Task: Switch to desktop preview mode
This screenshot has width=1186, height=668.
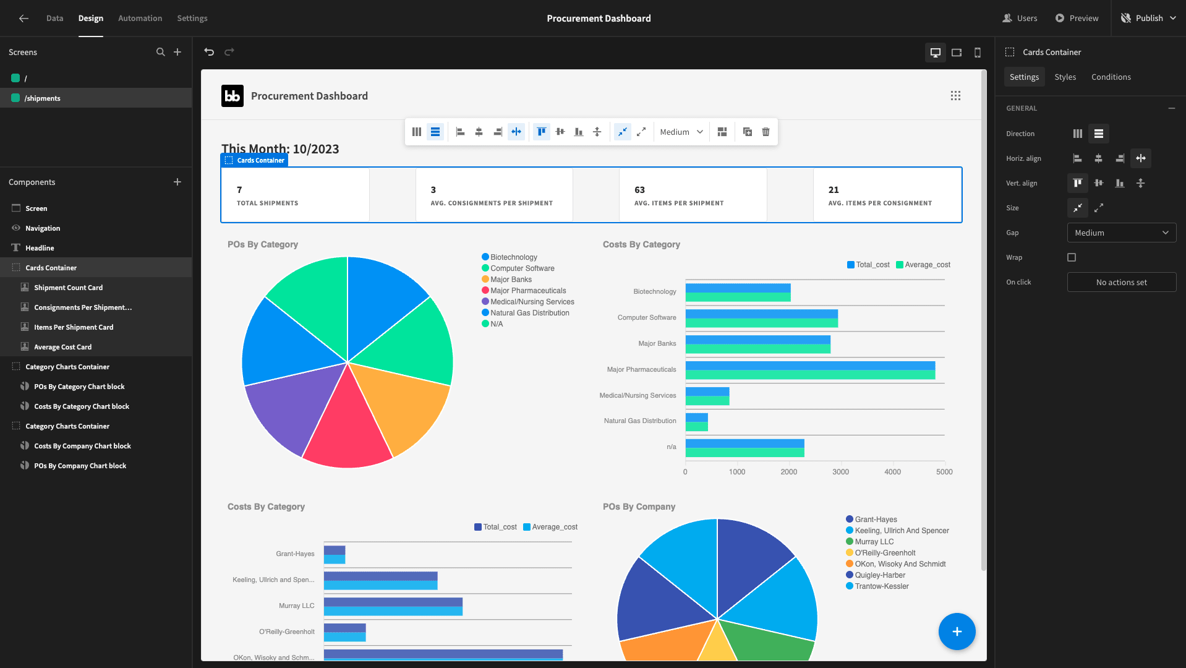Action: tap(936, 53)
